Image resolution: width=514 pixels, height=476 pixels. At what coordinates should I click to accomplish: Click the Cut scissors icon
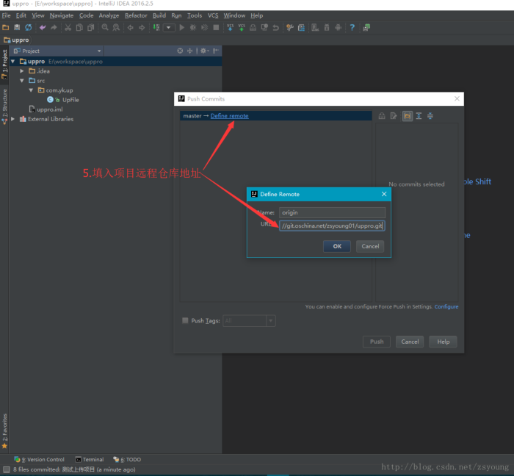point(68,27)
